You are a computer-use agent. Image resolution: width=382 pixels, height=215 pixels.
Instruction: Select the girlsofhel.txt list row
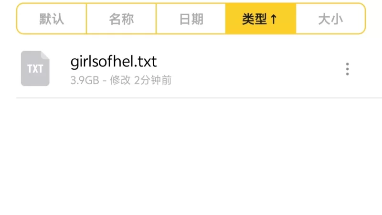[x=191, y=68]
